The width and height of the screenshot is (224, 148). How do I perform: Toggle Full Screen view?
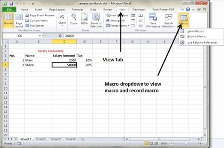pyautogui.click(x=34, y=26)
